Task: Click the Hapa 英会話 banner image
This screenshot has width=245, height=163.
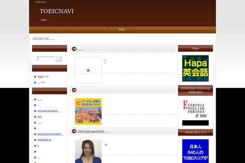Action: tap(195, 68)
